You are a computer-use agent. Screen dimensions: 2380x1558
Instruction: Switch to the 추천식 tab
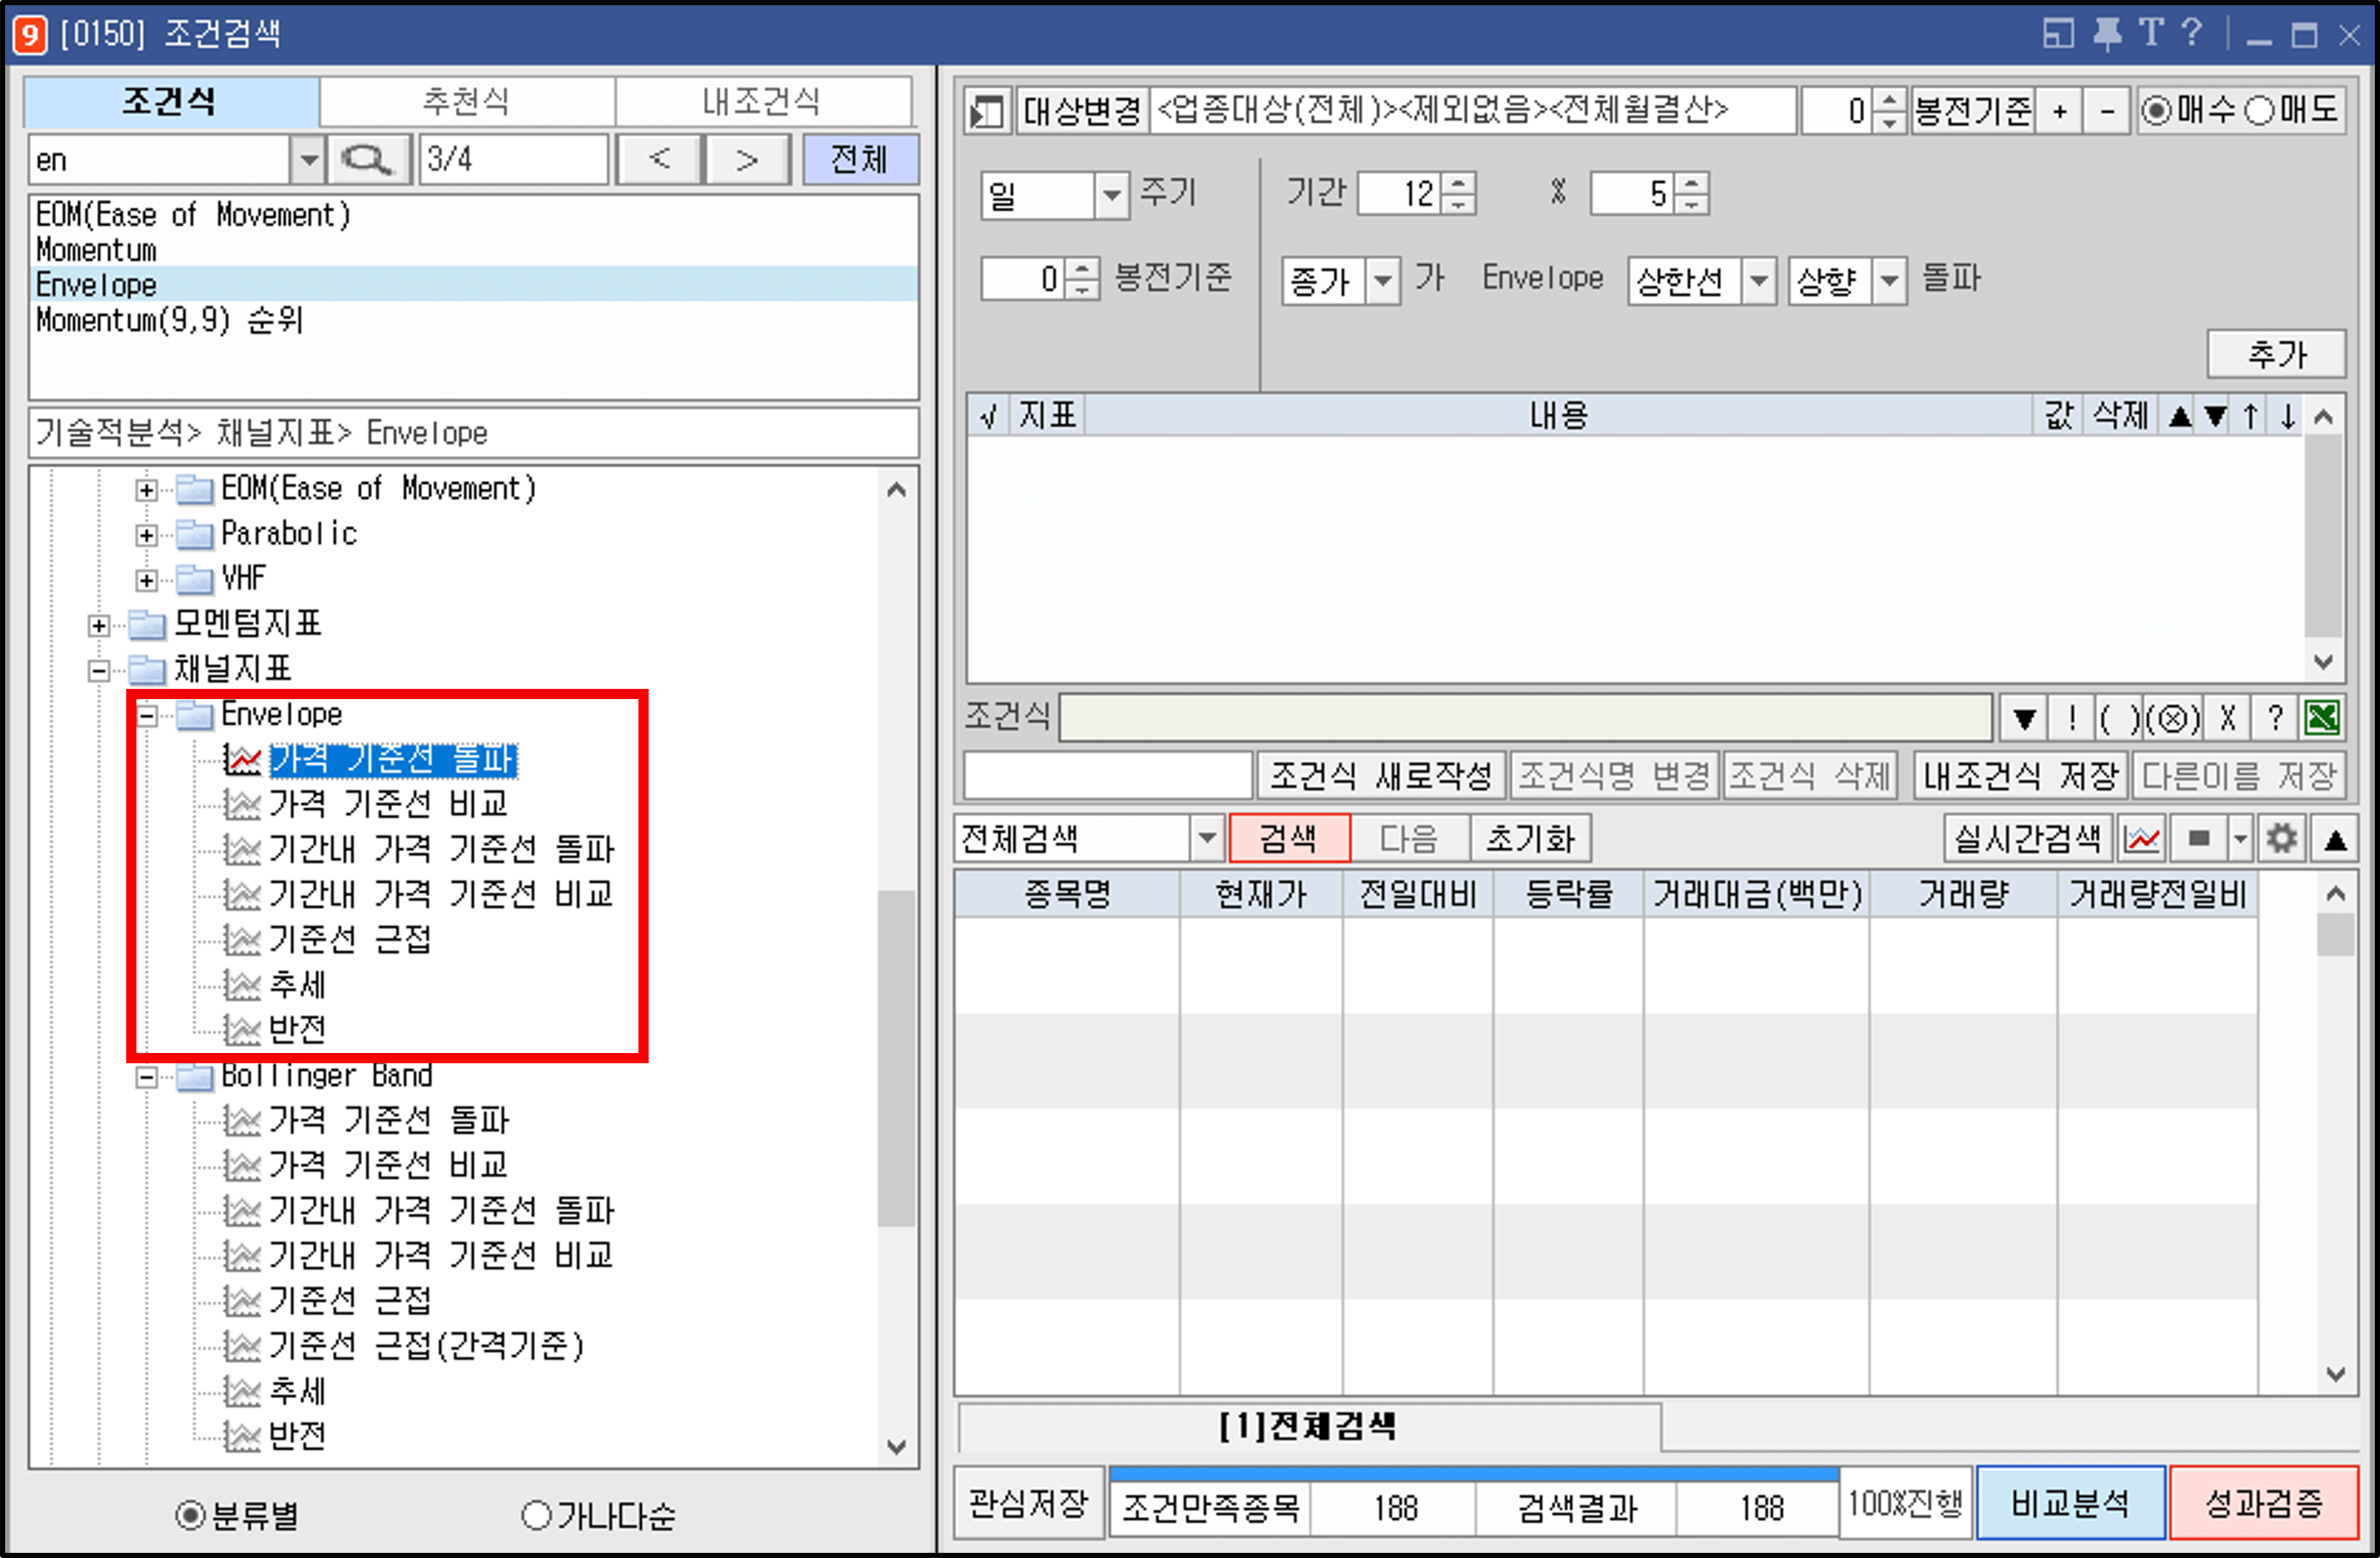pyautogui.click(x=466, y=101)
